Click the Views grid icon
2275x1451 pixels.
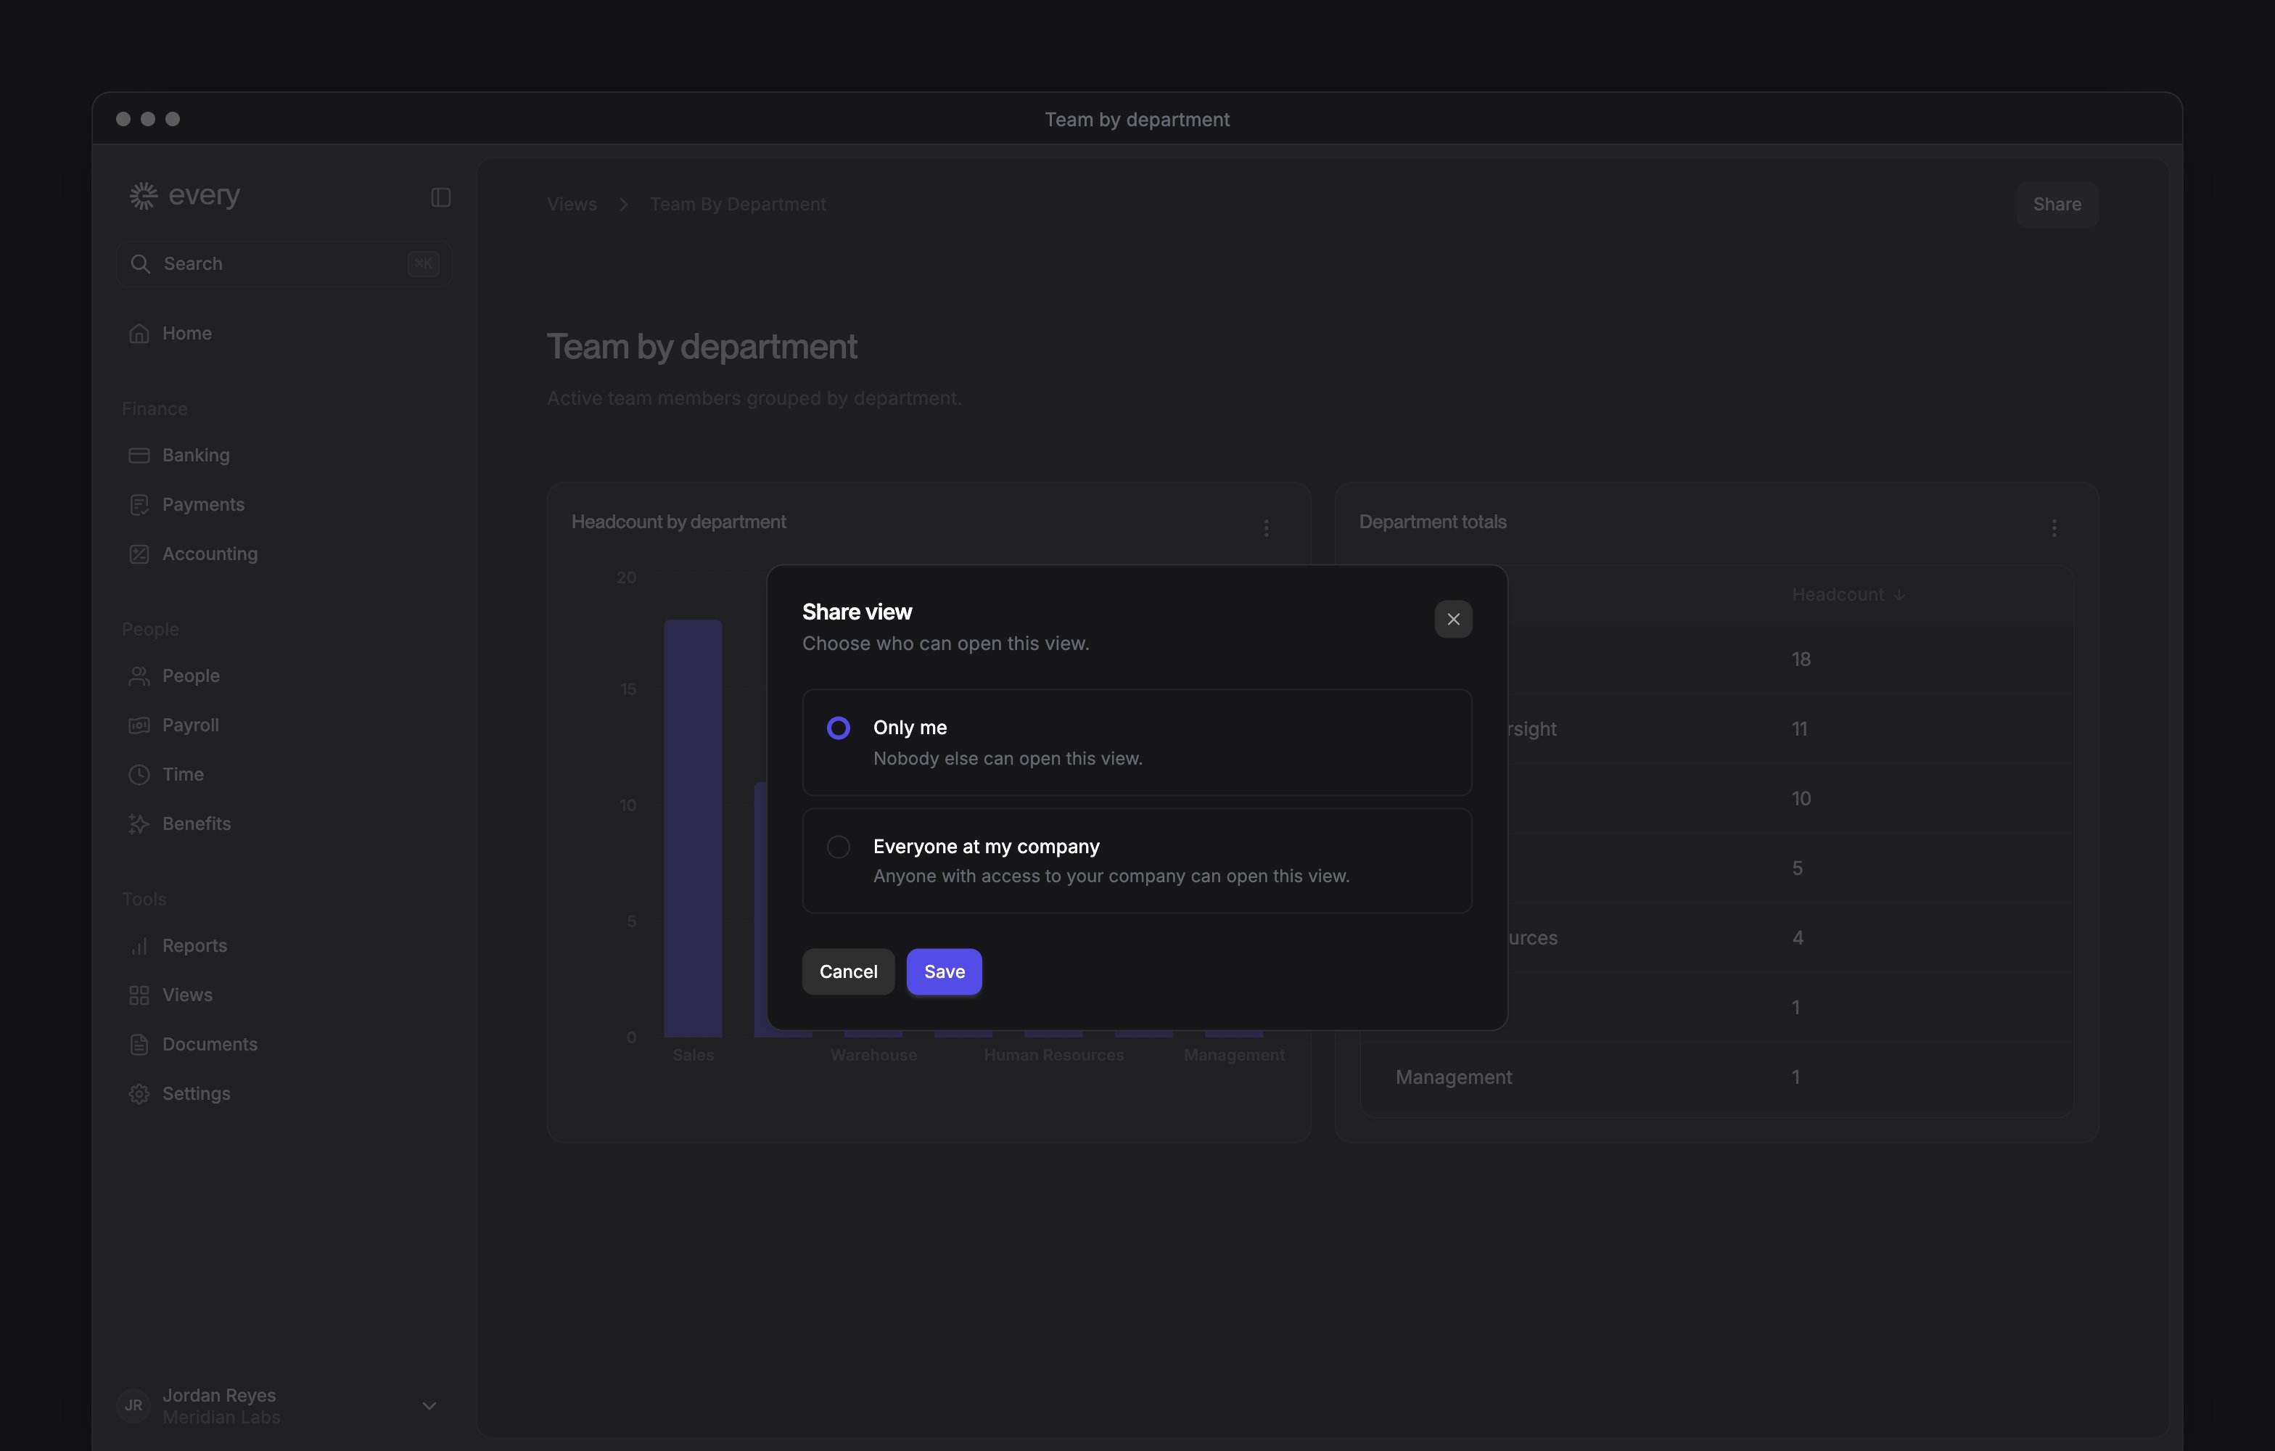pyautogui.click(x=139, y=995)
